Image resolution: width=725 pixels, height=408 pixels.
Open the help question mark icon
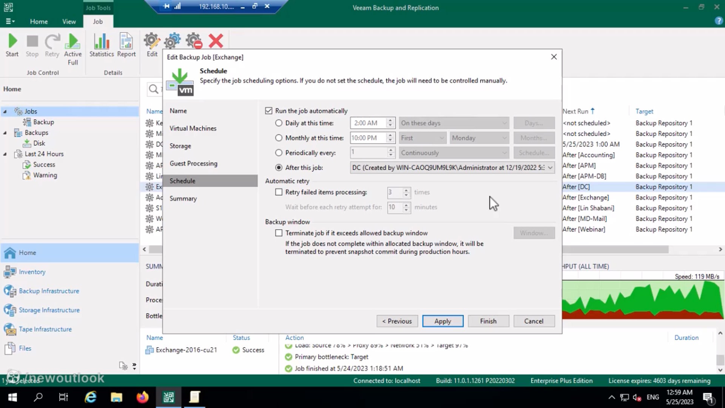719,21
